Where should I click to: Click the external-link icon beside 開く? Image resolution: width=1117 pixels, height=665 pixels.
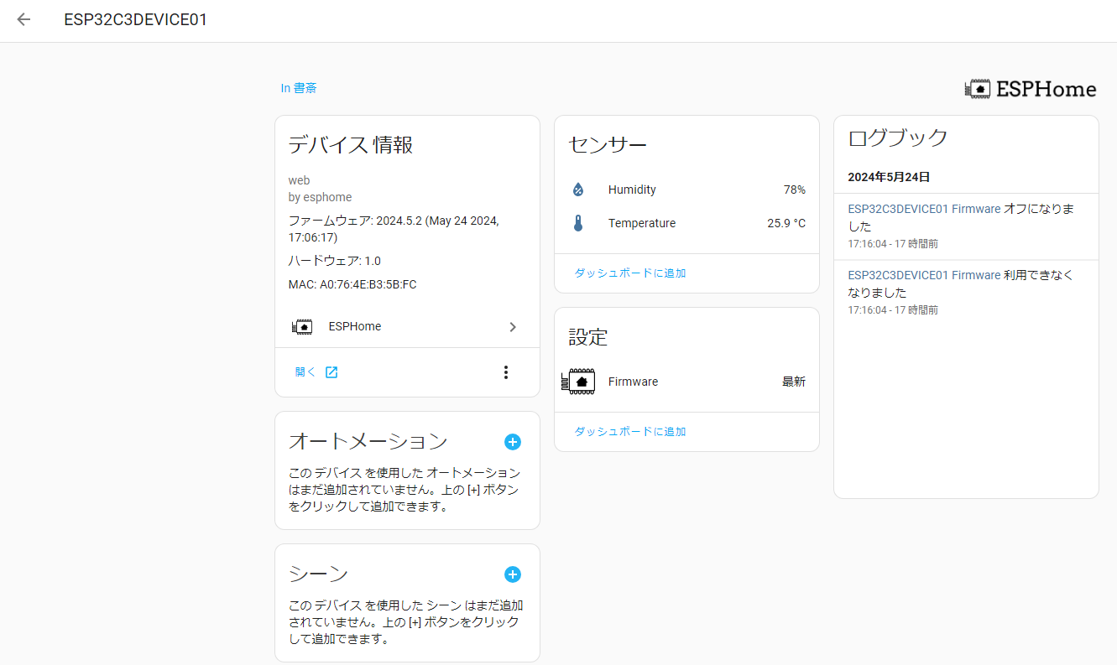click(331, 372)
